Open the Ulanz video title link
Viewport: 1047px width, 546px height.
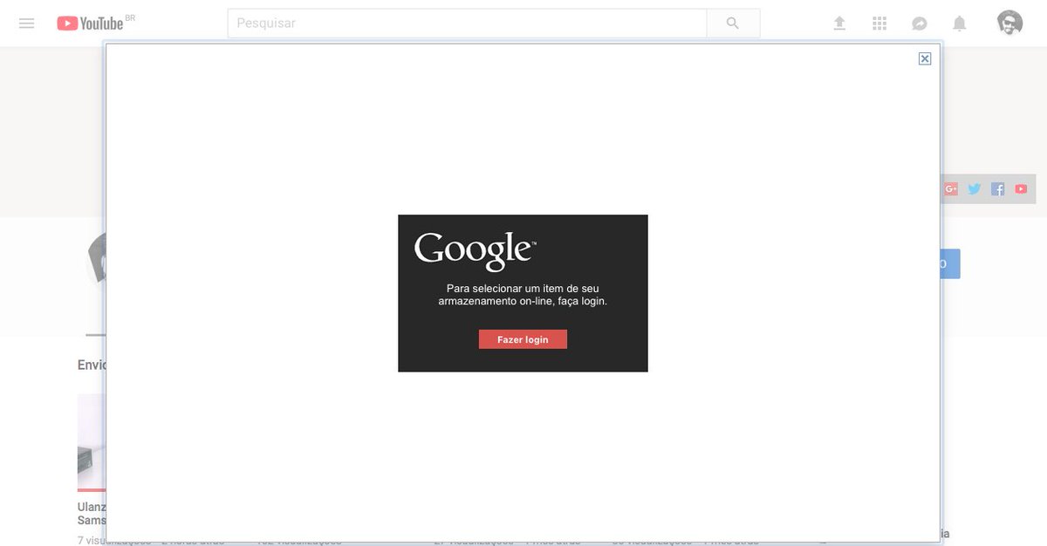point(92,513)
